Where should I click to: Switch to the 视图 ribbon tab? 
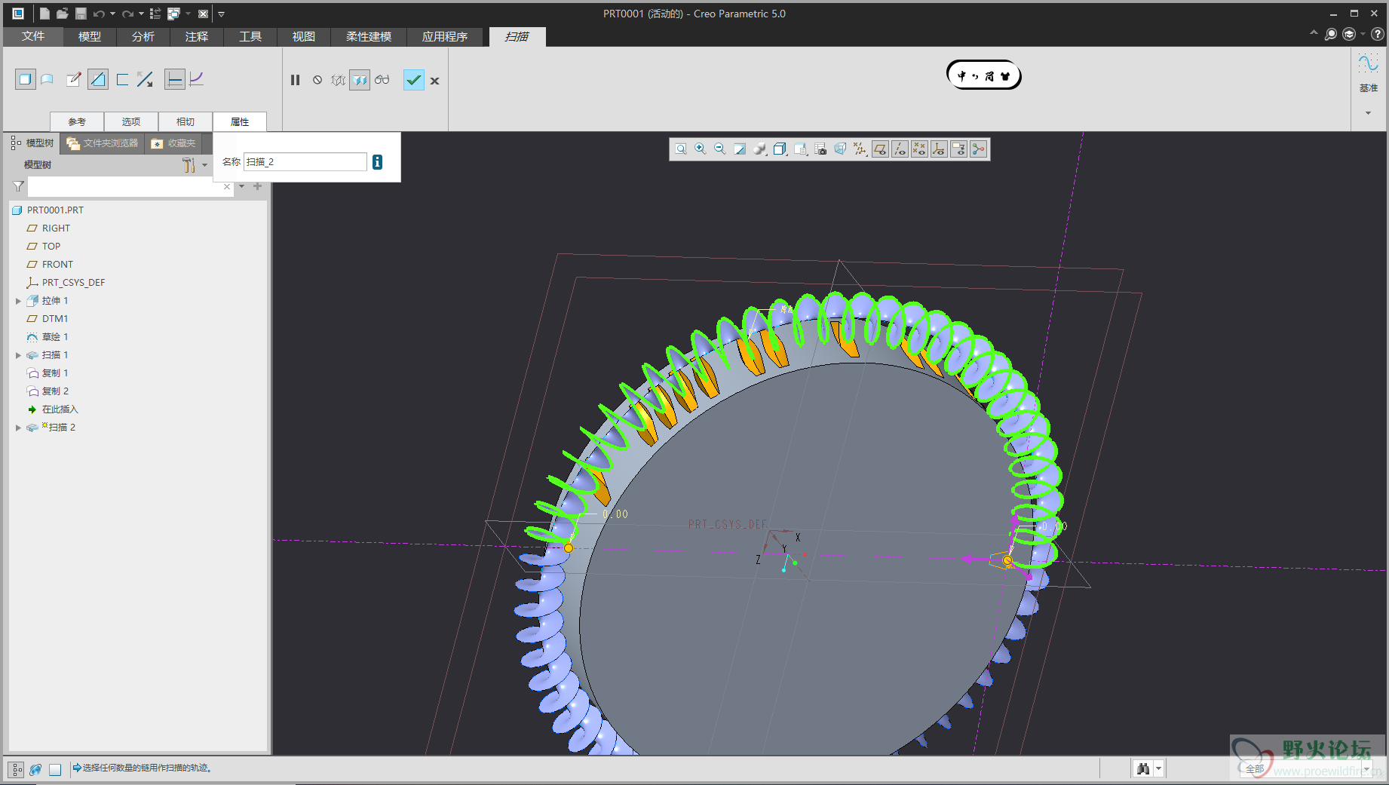304,36
